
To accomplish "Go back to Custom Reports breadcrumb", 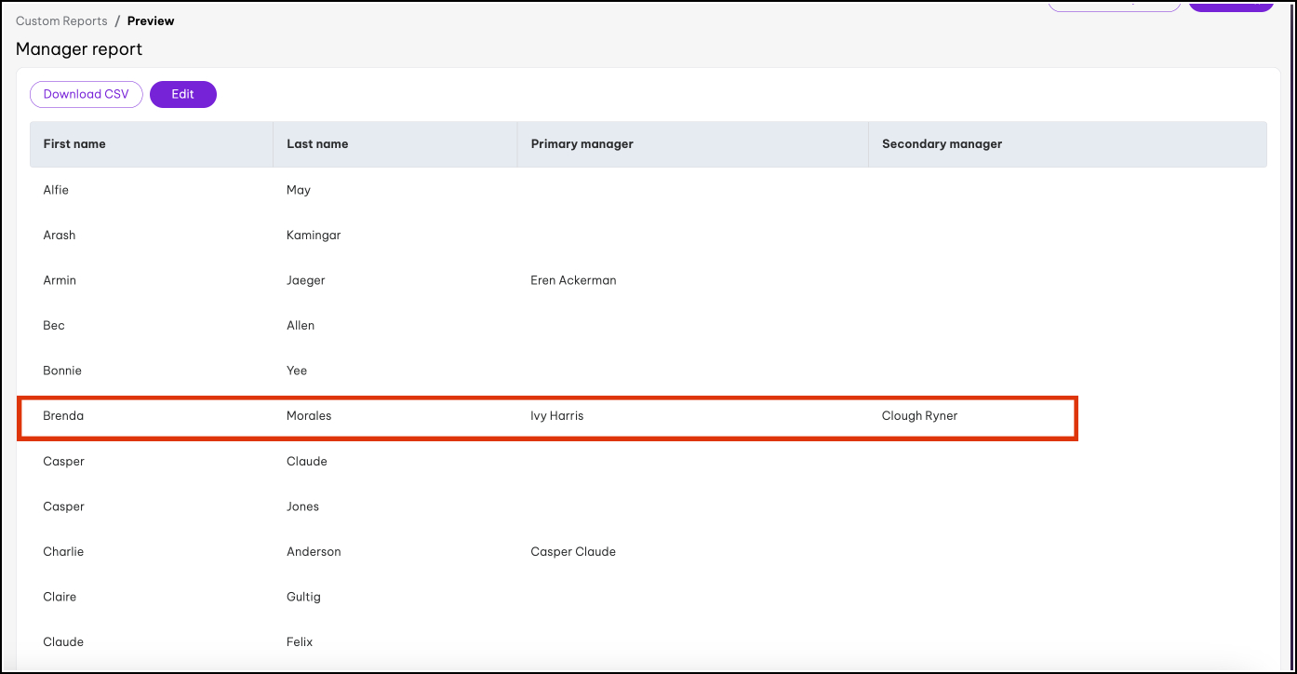I will tap(61, 20).
